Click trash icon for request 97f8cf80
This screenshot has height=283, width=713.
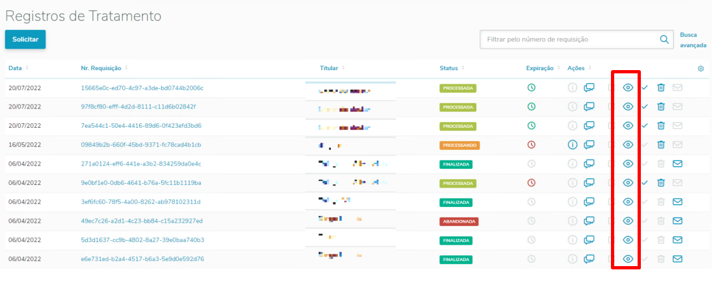[x=661, y=106]
